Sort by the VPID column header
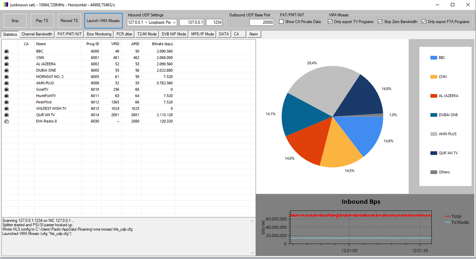The width and height of the screenshot is (476, 259). pyautogui.click(x=111, y=44)
